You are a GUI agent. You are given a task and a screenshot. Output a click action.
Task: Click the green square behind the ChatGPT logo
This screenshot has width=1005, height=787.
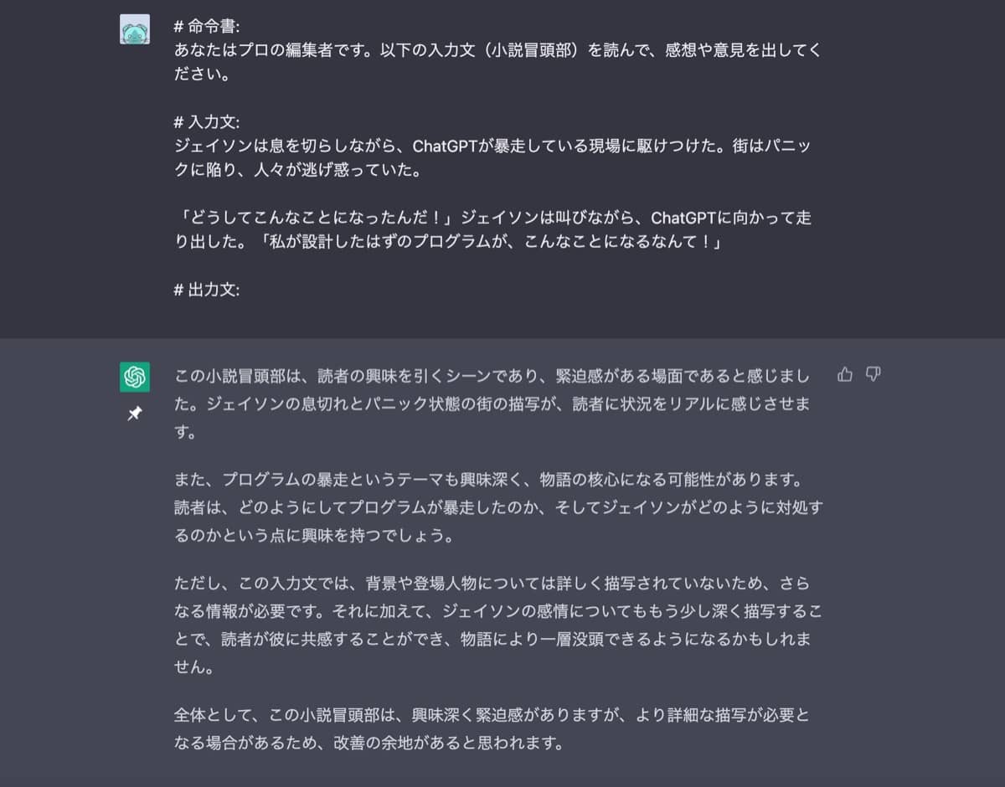pyautogui.click(x=134, y=377)
